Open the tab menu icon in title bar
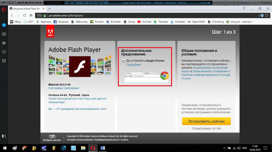Viewport: 272px width, 152px height. pyautogui.click(x=244, y=8)
